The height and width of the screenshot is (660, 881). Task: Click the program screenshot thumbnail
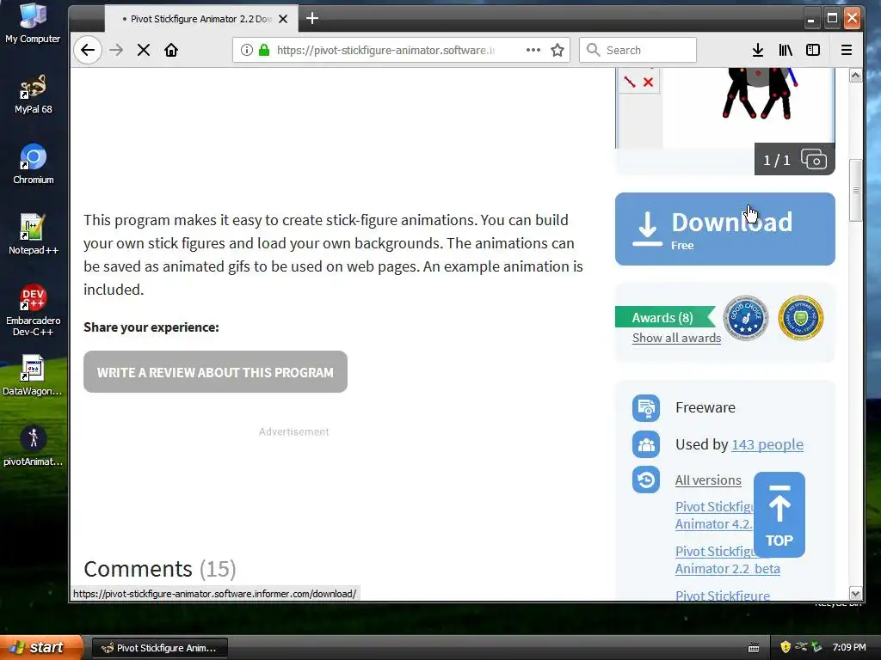724,107
